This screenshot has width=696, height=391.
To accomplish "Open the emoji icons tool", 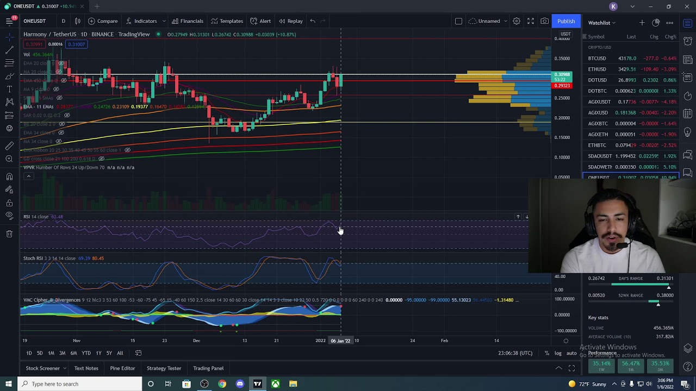I will [9, 128].
